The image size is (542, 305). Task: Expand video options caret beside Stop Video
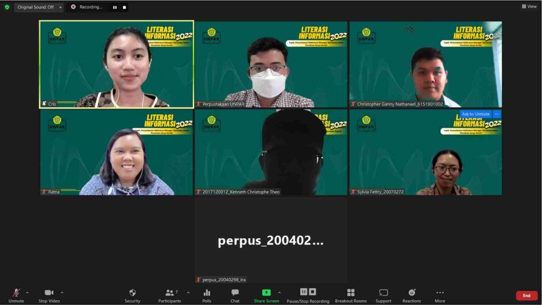[62, 292]
